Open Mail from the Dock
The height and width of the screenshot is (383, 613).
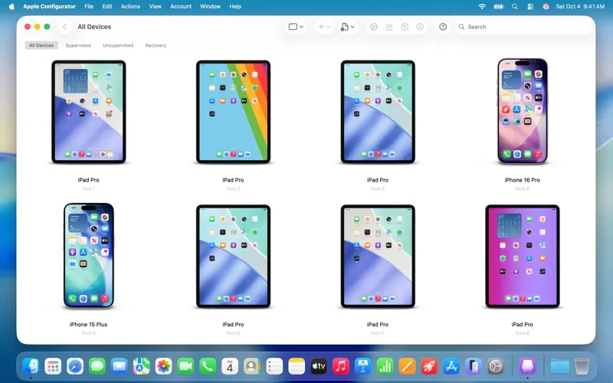(120, 366)
